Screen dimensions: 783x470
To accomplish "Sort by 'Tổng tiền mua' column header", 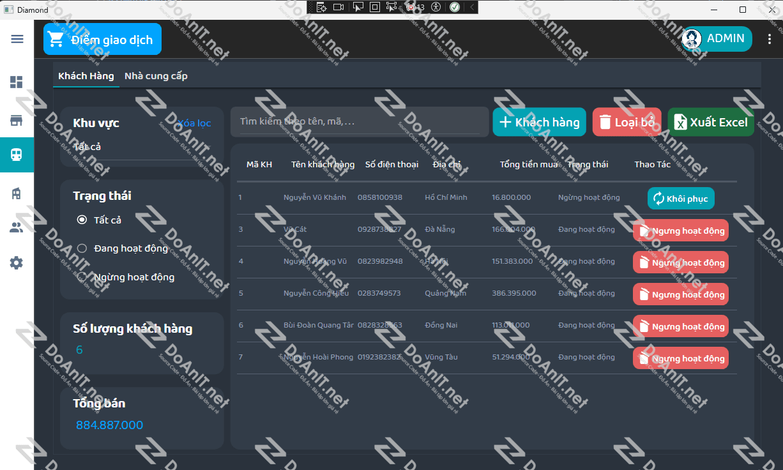I will [529, 165].
